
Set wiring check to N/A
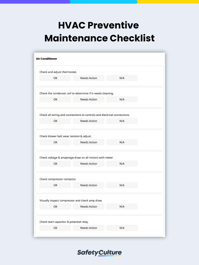click(x=121, y=121)
